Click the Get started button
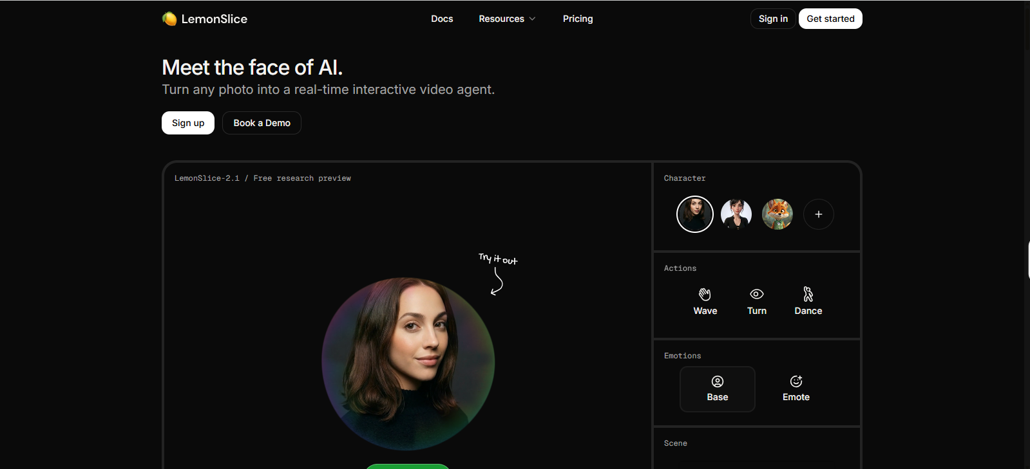 [x=830, y=19]
